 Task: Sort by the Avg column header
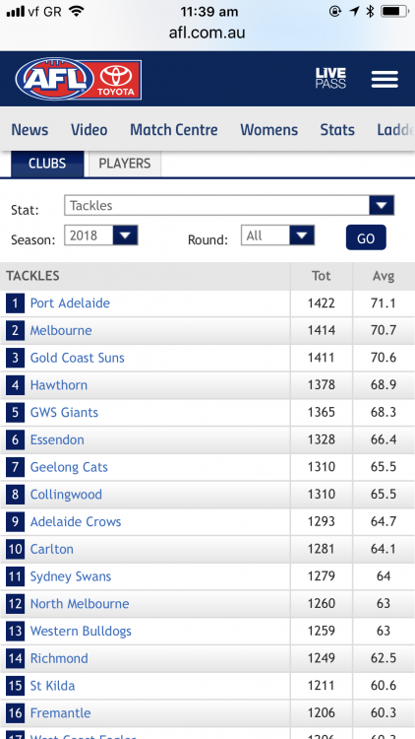coord(384,276)
